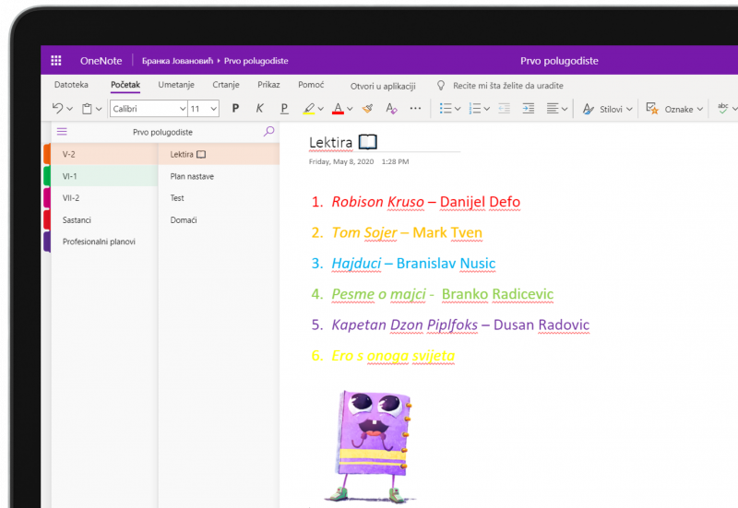
Task: Click the Lektira page title
Action: point(330,142)
